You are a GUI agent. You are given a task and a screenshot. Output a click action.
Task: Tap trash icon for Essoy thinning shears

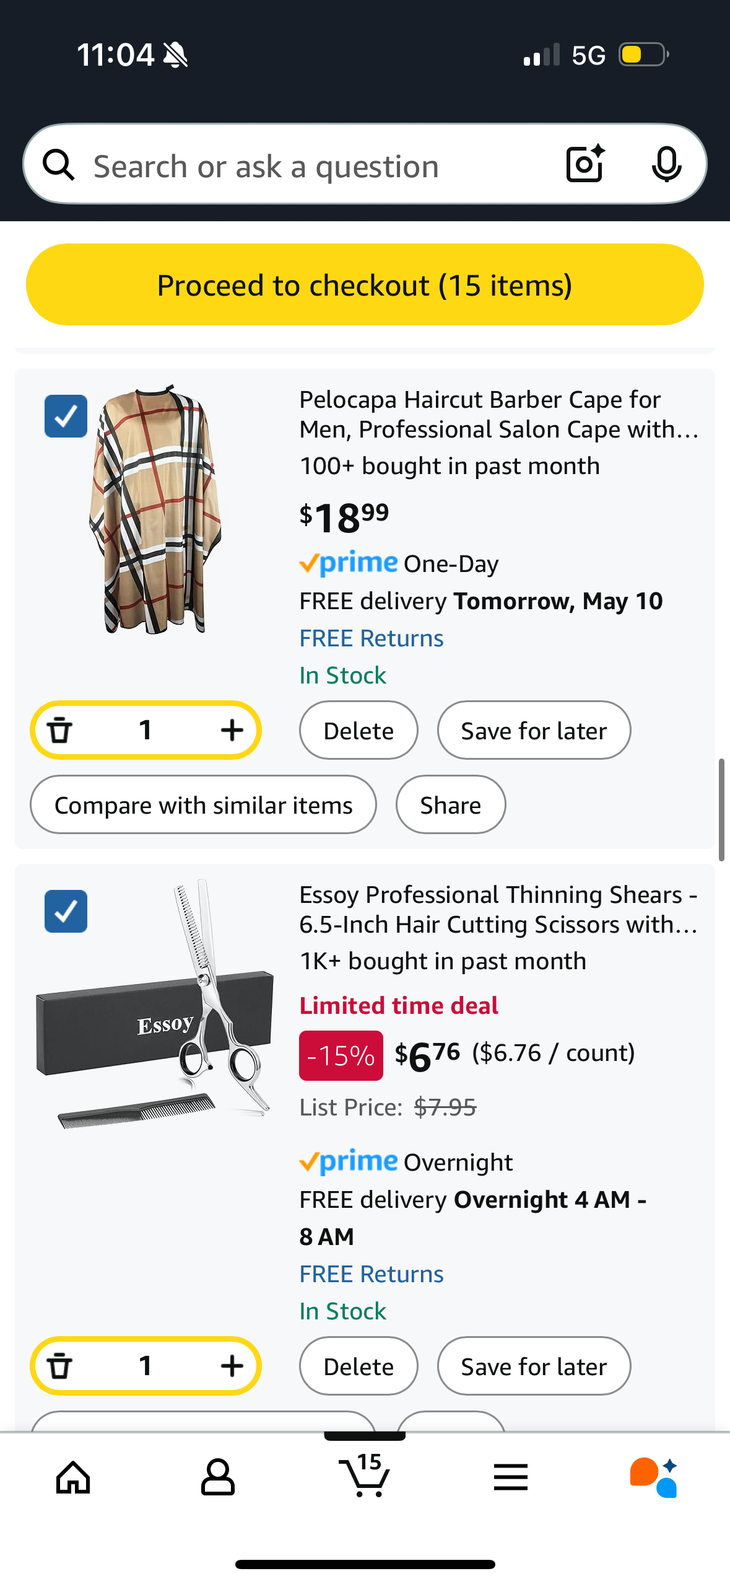pos(60,1366)
